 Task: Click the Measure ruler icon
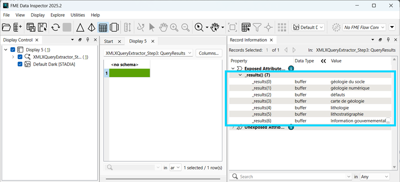[x=127, y=27]
